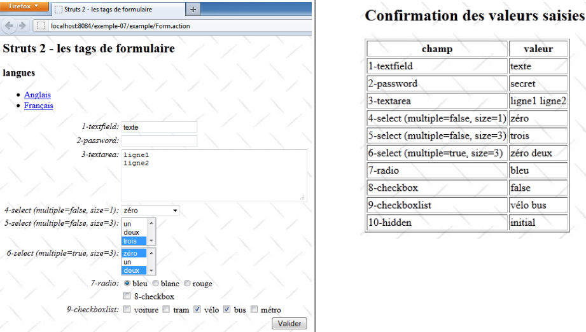This screenshot has width=586, height=332.
Task: Click the browser back arrow button
Action: [10, 25]
